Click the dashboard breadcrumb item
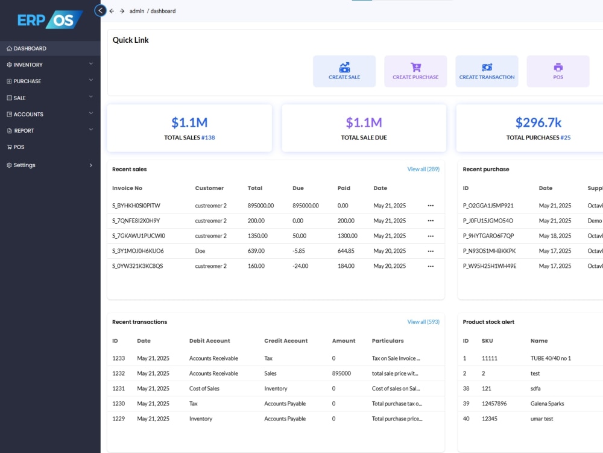 163,11
